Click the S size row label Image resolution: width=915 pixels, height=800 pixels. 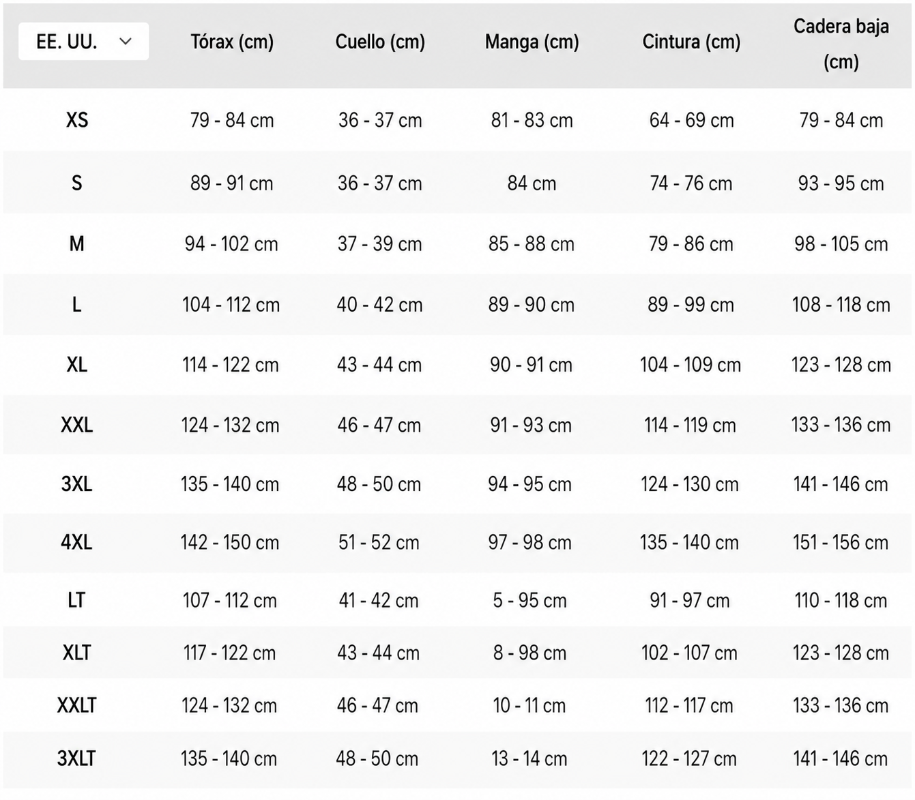77,183
